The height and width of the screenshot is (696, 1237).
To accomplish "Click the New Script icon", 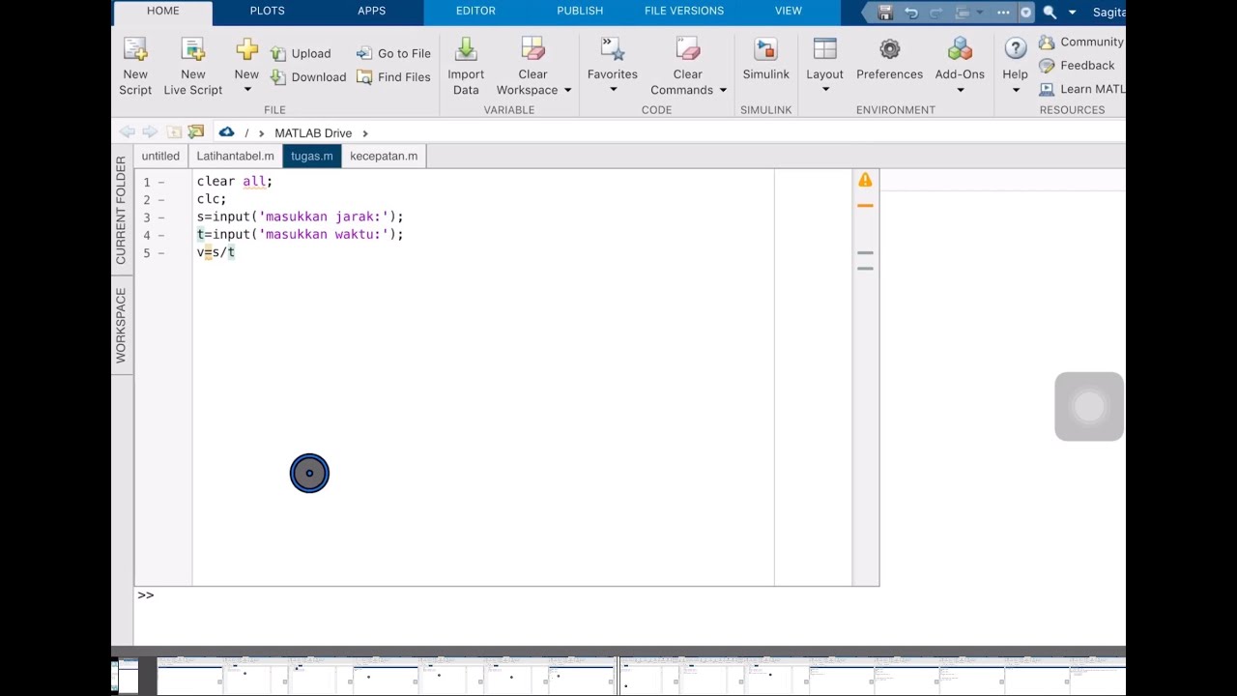I will tap(135, 50).
